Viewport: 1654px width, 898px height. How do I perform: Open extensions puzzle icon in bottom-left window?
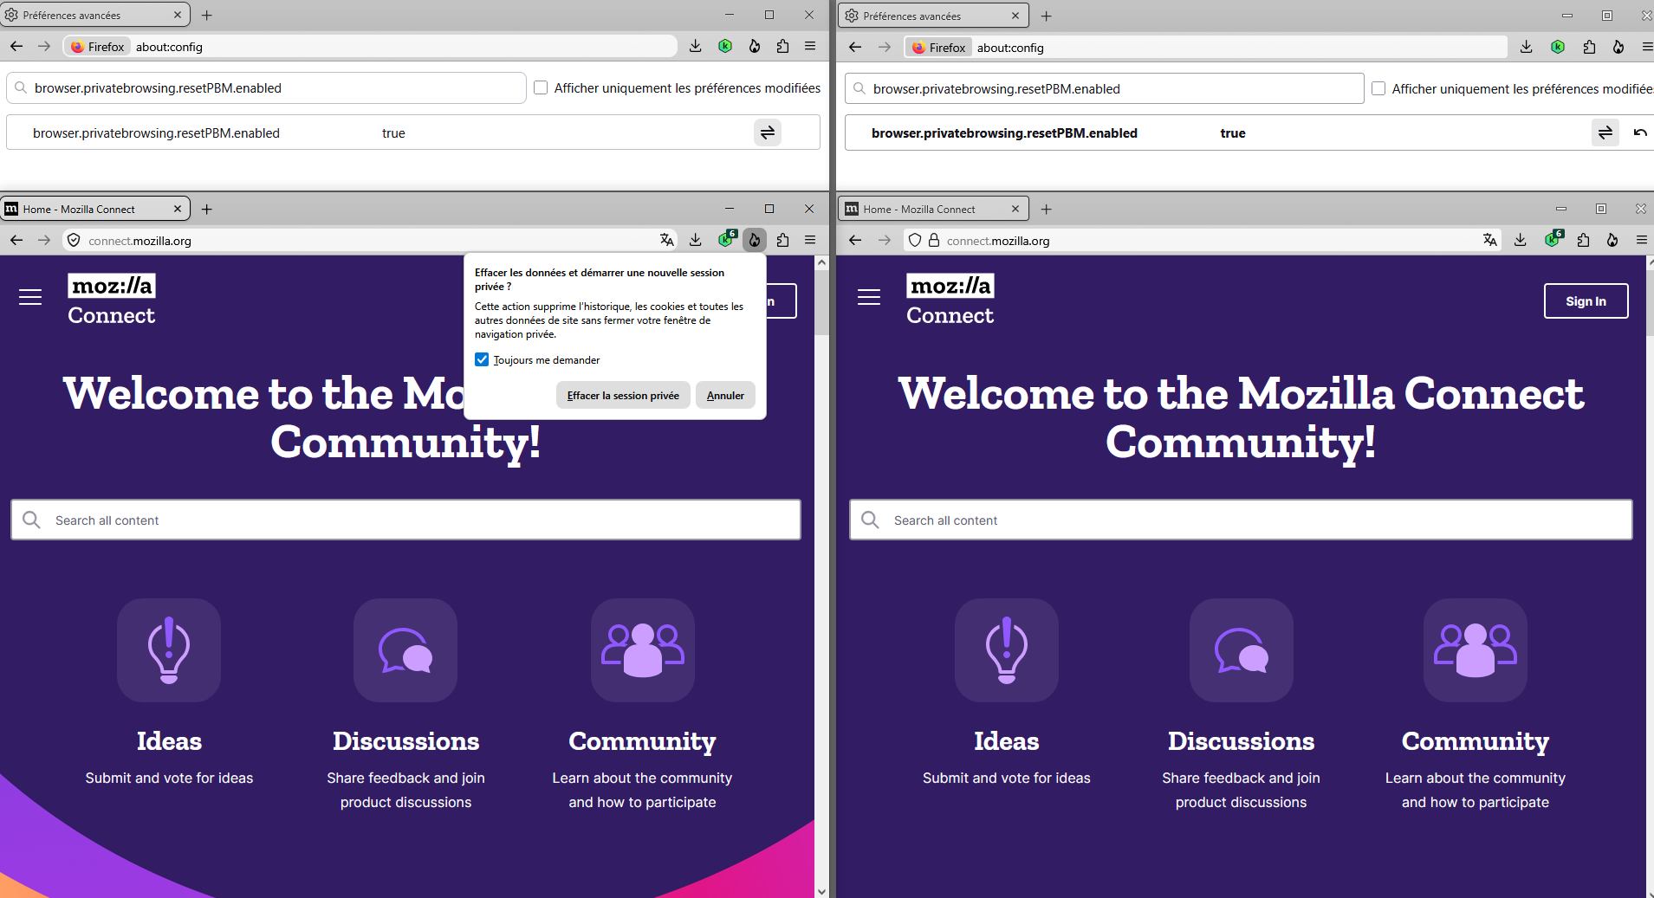[782, 240]
